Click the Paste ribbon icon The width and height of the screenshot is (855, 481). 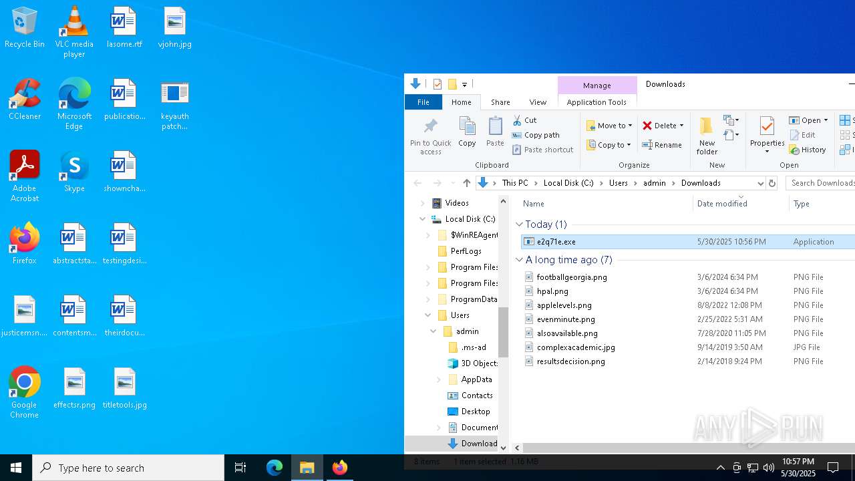point(495,126)
